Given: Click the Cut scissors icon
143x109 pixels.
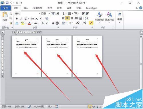Looking at the screenshot, I should click(11, 14).
